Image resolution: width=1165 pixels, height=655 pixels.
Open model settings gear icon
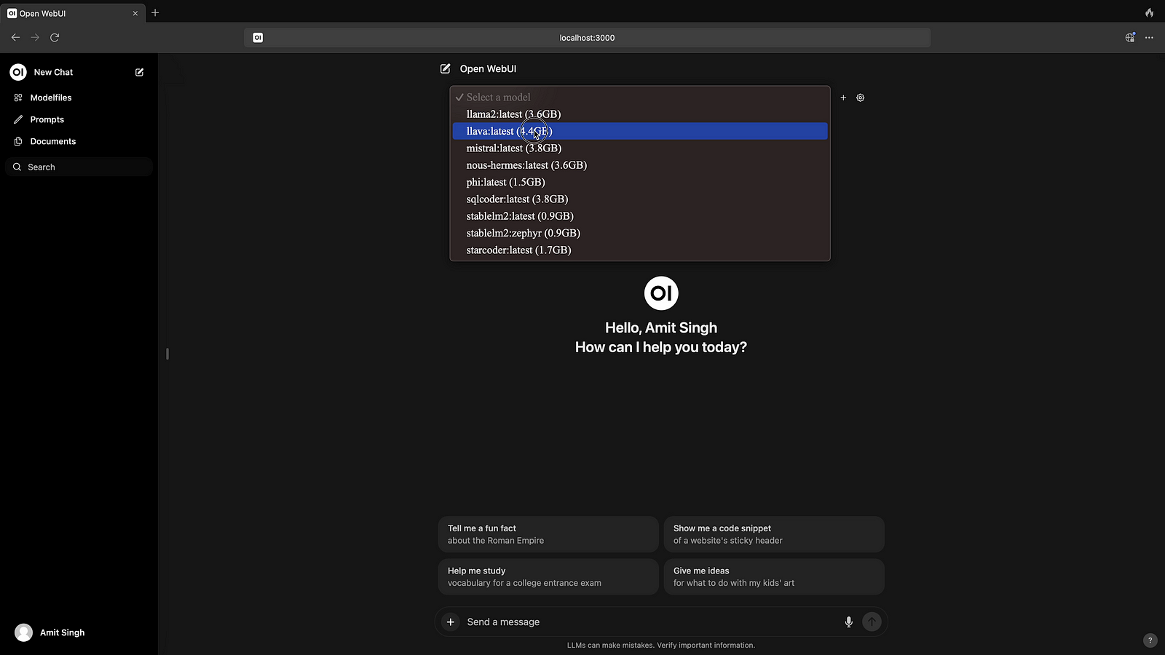tap(860, 98)
